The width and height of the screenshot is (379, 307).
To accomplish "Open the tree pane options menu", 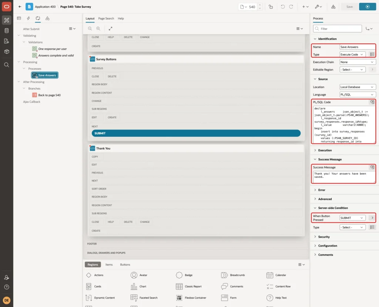I will (72, 29).
